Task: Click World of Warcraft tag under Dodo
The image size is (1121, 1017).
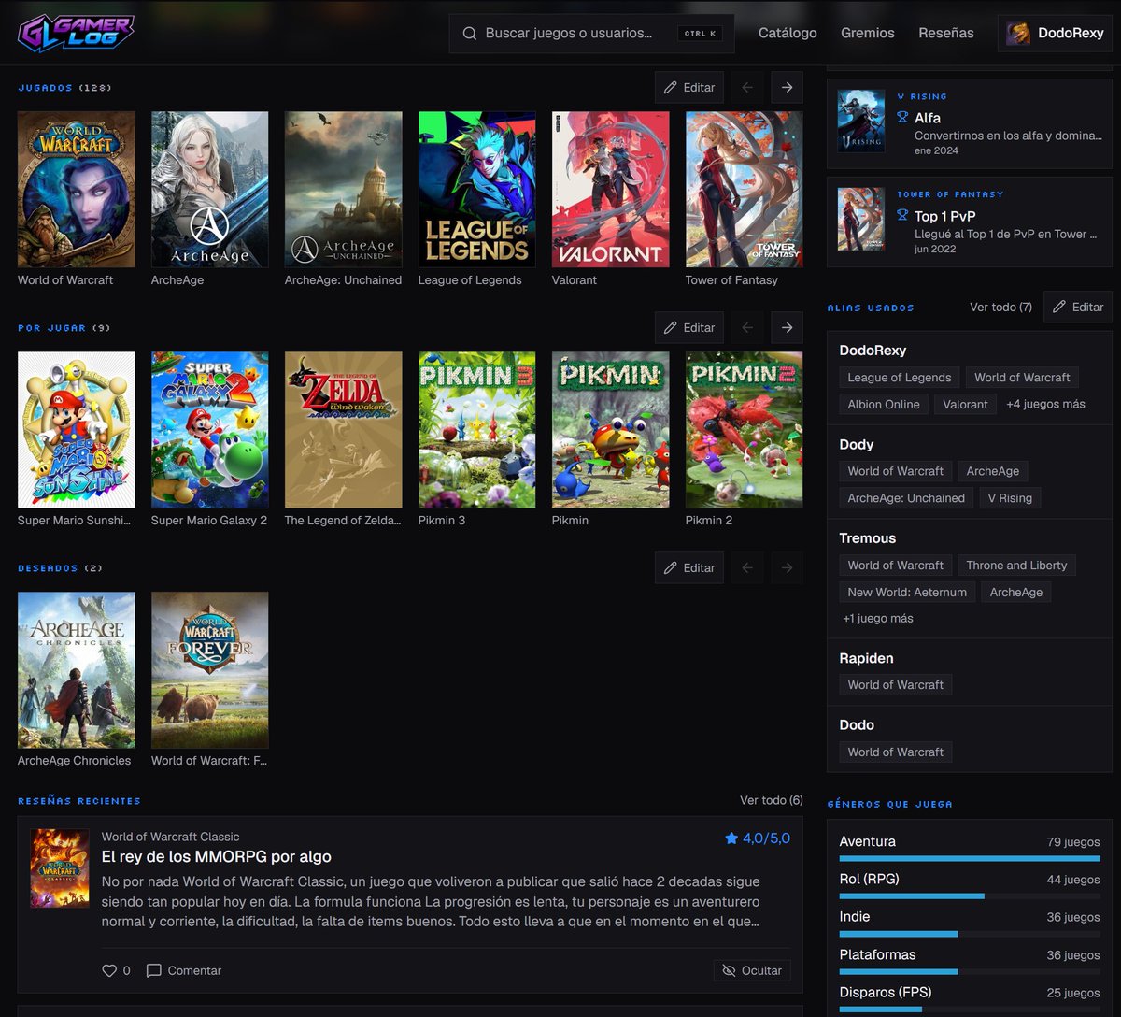Action: 896,752
